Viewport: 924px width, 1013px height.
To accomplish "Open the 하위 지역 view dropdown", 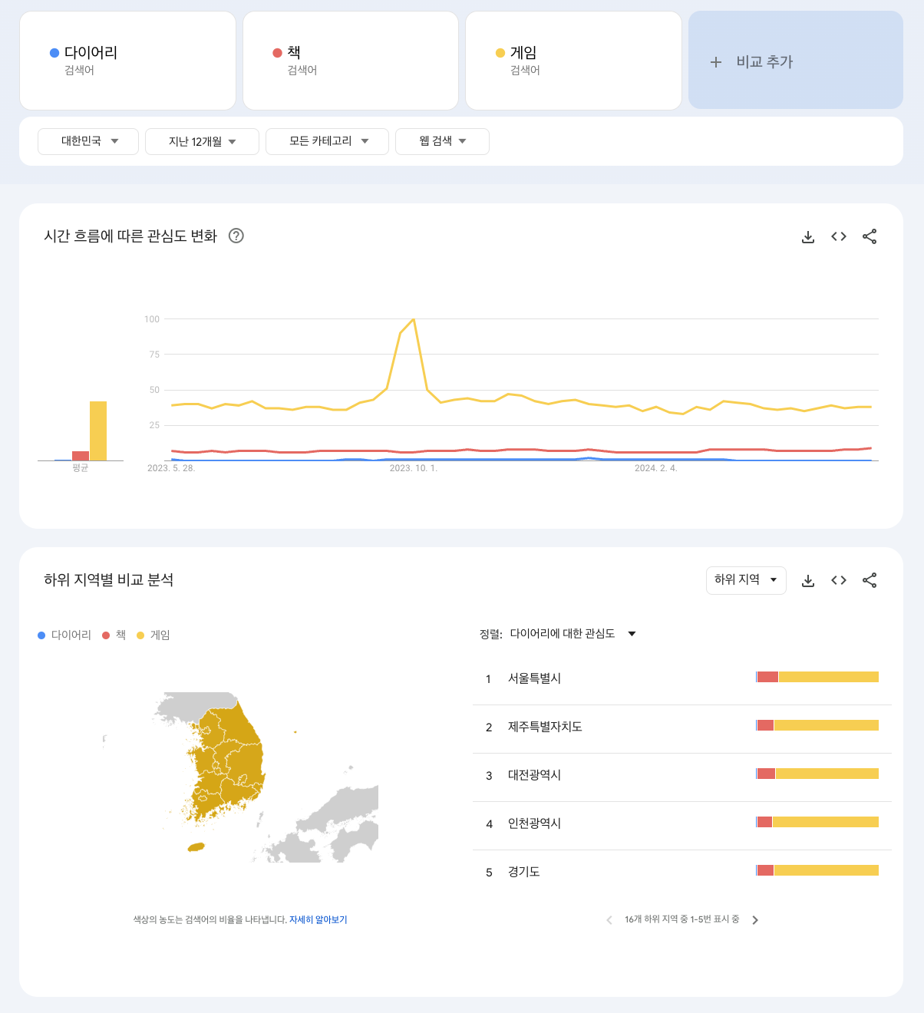I will coord(745,580).
